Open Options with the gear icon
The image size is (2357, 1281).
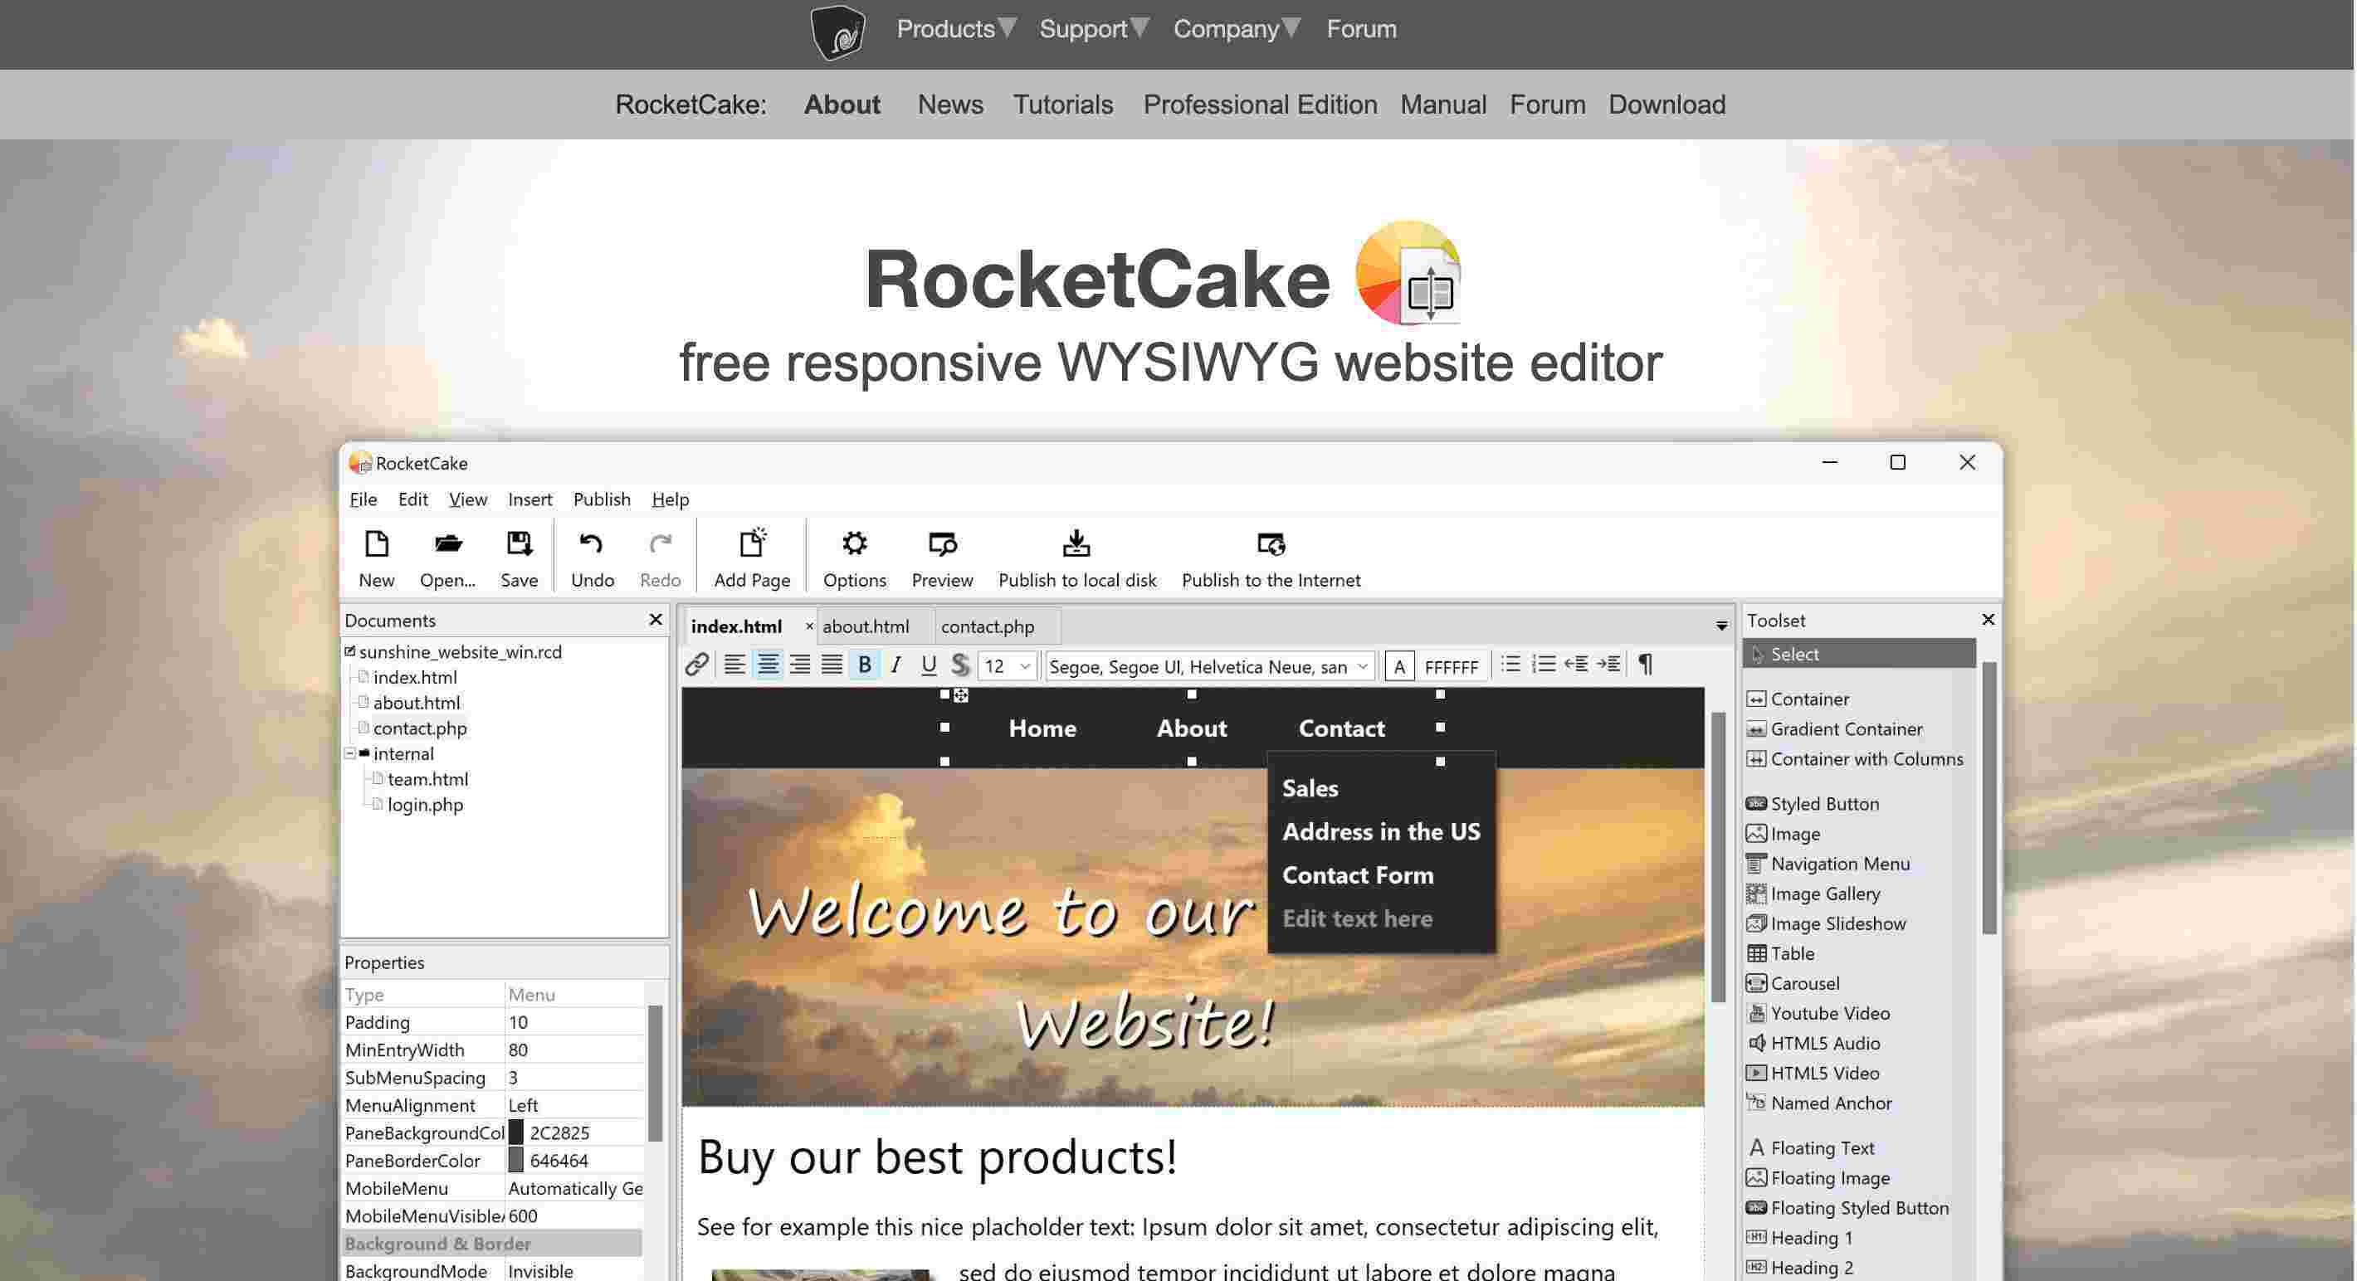(x=855, y=543)
